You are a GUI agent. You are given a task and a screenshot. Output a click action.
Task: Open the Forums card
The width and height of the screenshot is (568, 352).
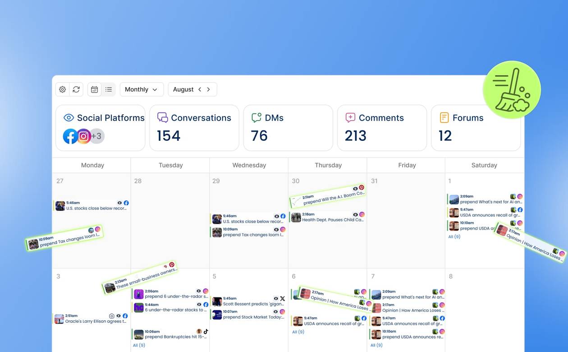click(x=476, y=128)
